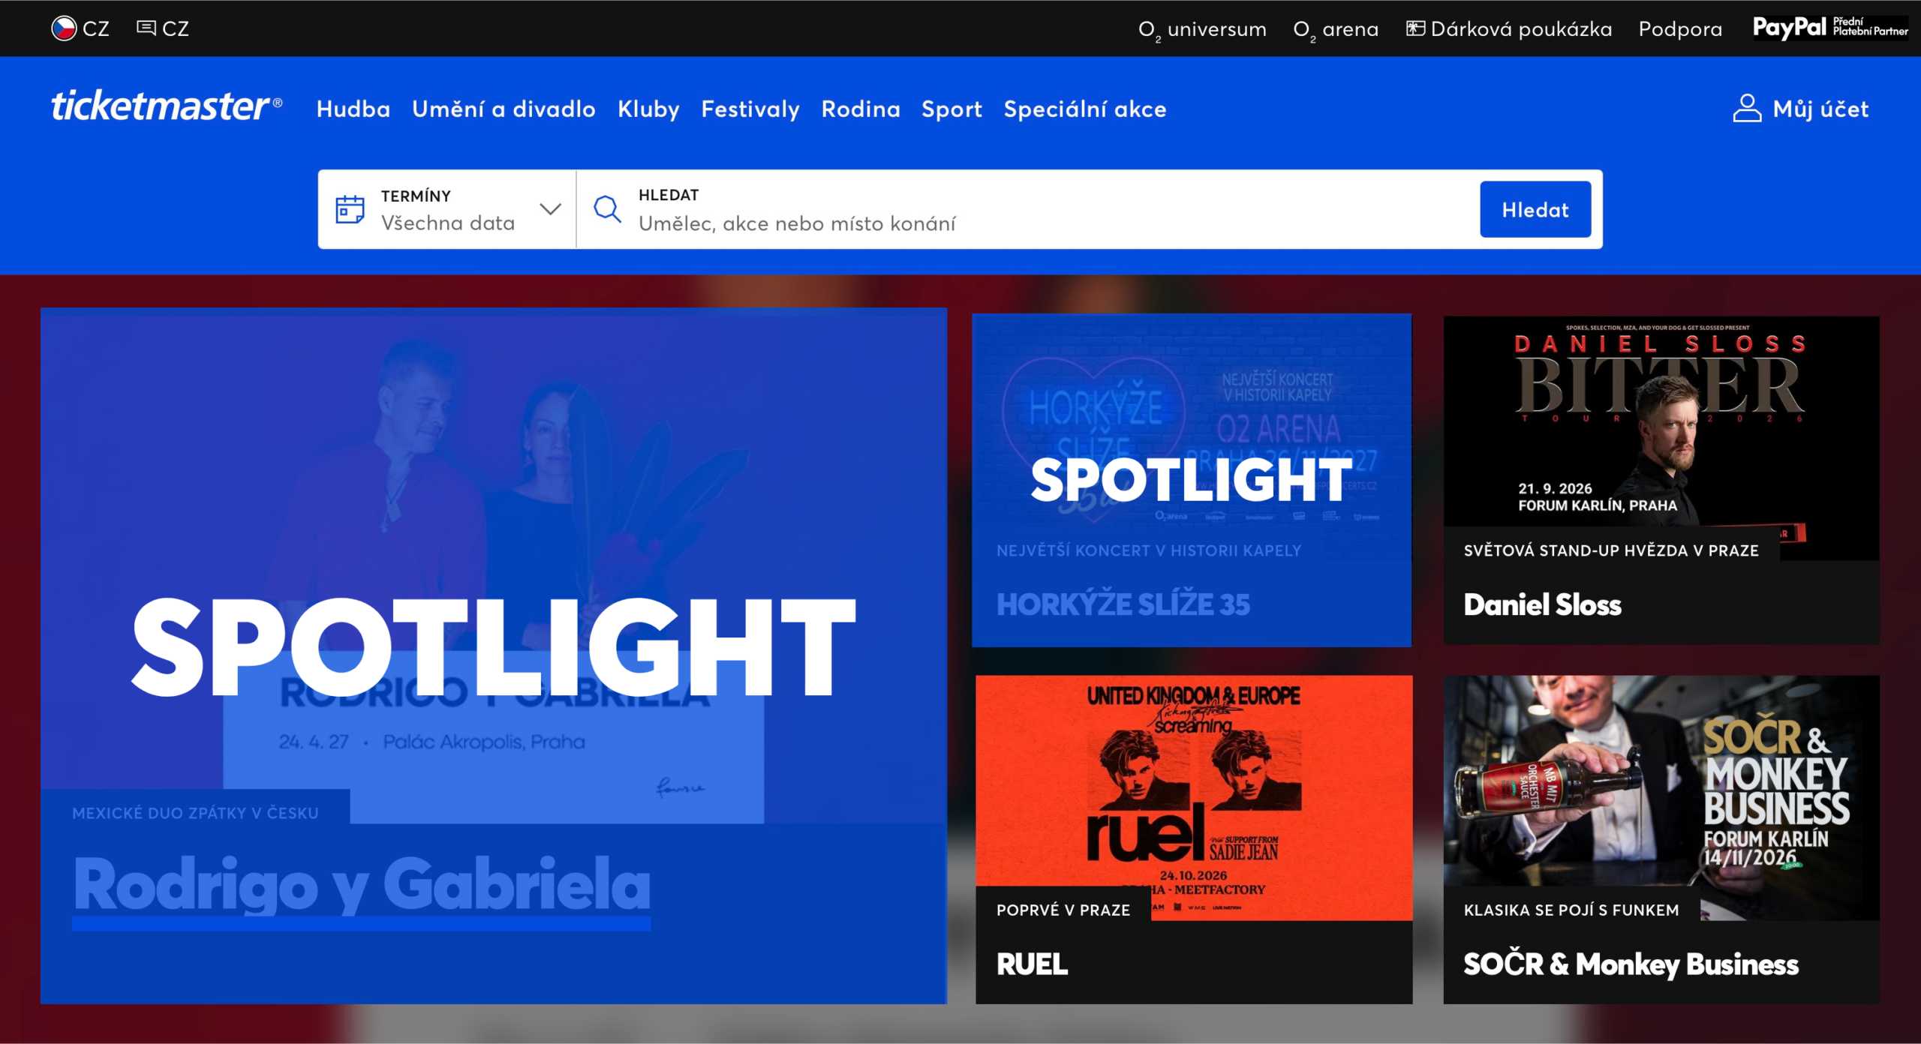Open the Všechna data date selector

[x=447, y=209]
